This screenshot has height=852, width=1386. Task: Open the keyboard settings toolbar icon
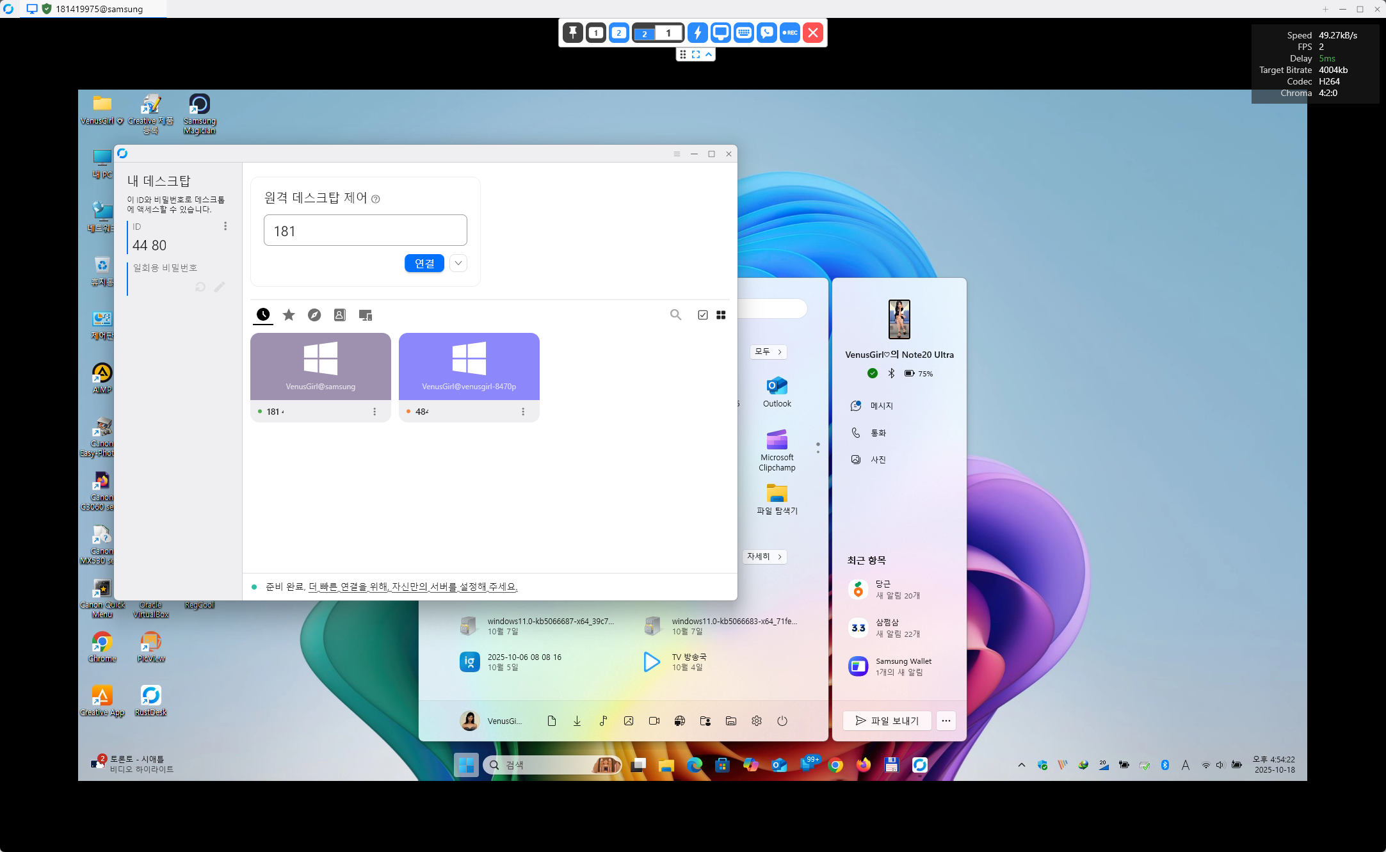(x=744, y=33)
